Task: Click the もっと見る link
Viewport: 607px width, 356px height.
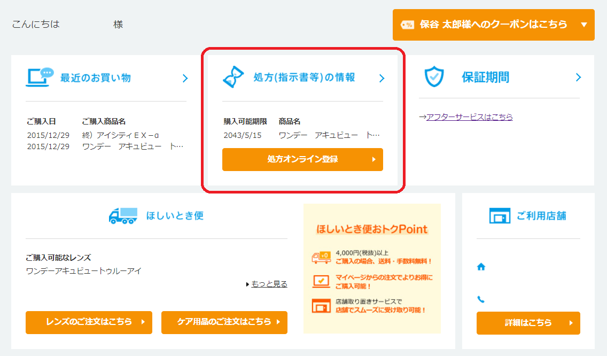Action: (x=269, y=284)
